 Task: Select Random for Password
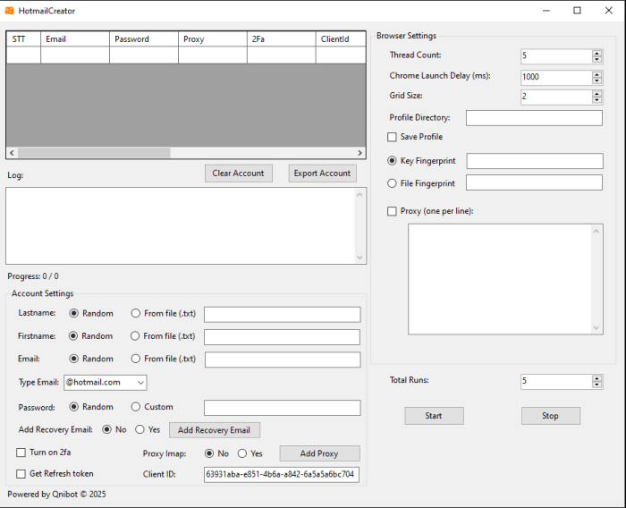tap(74, 407)
